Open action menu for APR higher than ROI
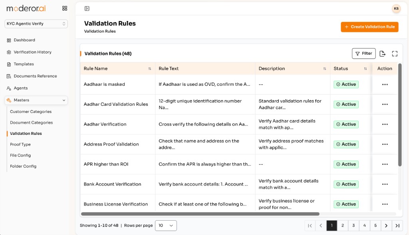409x235 pixels. pos(385,164)
